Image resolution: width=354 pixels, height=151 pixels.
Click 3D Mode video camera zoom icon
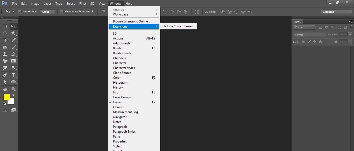click(250, 12)
